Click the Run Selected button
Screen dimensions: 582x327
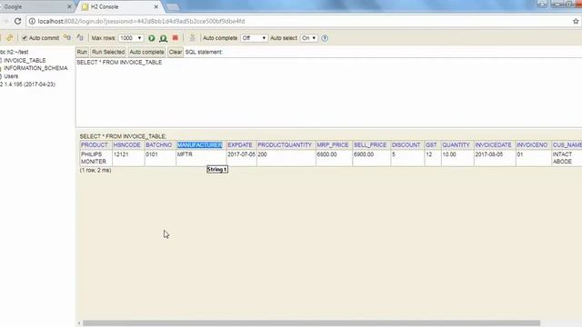108,52
